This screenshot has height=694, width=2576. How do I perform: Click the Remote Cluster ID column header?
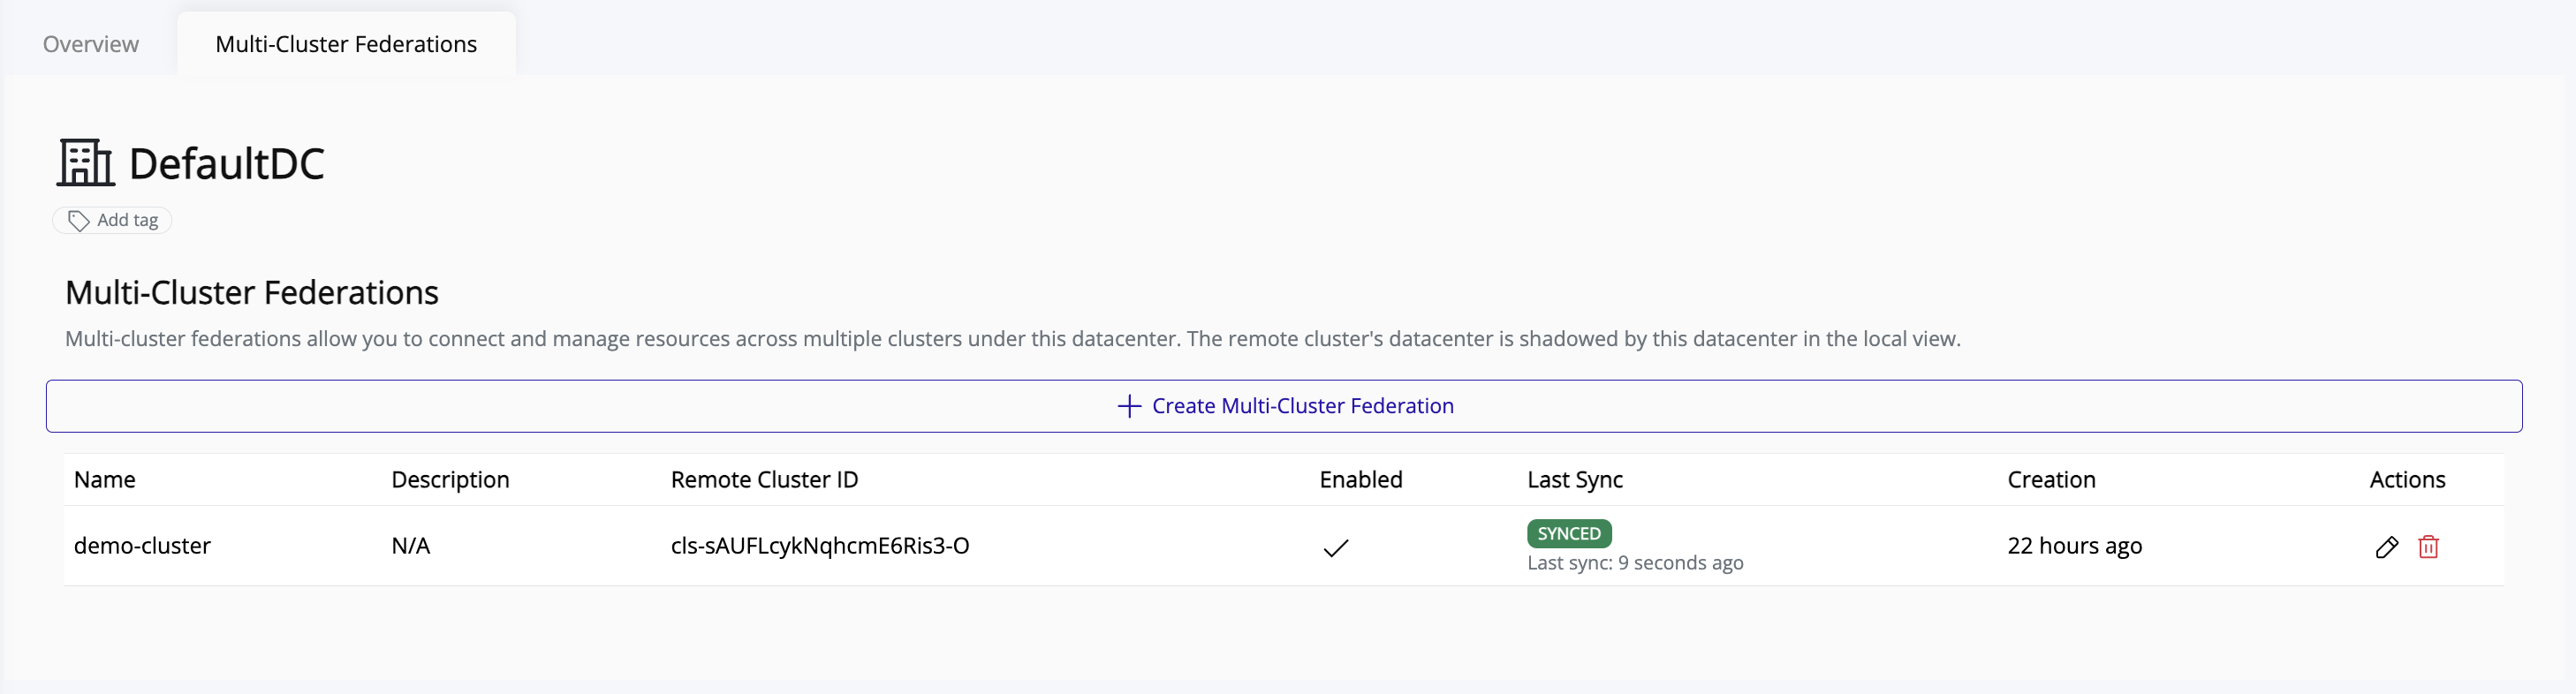[764, 480]
